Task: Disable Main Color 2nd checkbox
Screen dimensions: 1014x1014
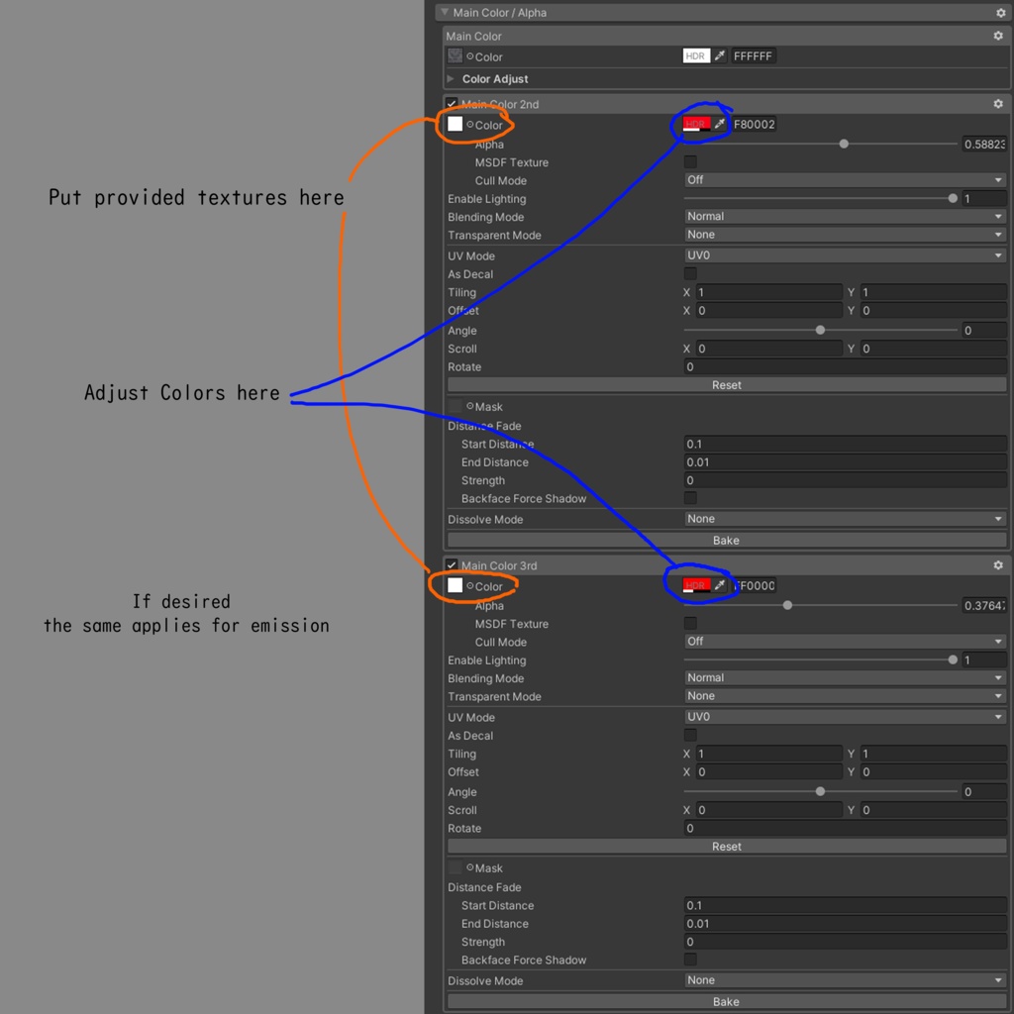Action: pos(452,103)
